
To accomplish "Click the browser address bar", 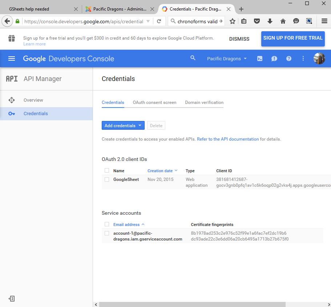I will 84,21.
